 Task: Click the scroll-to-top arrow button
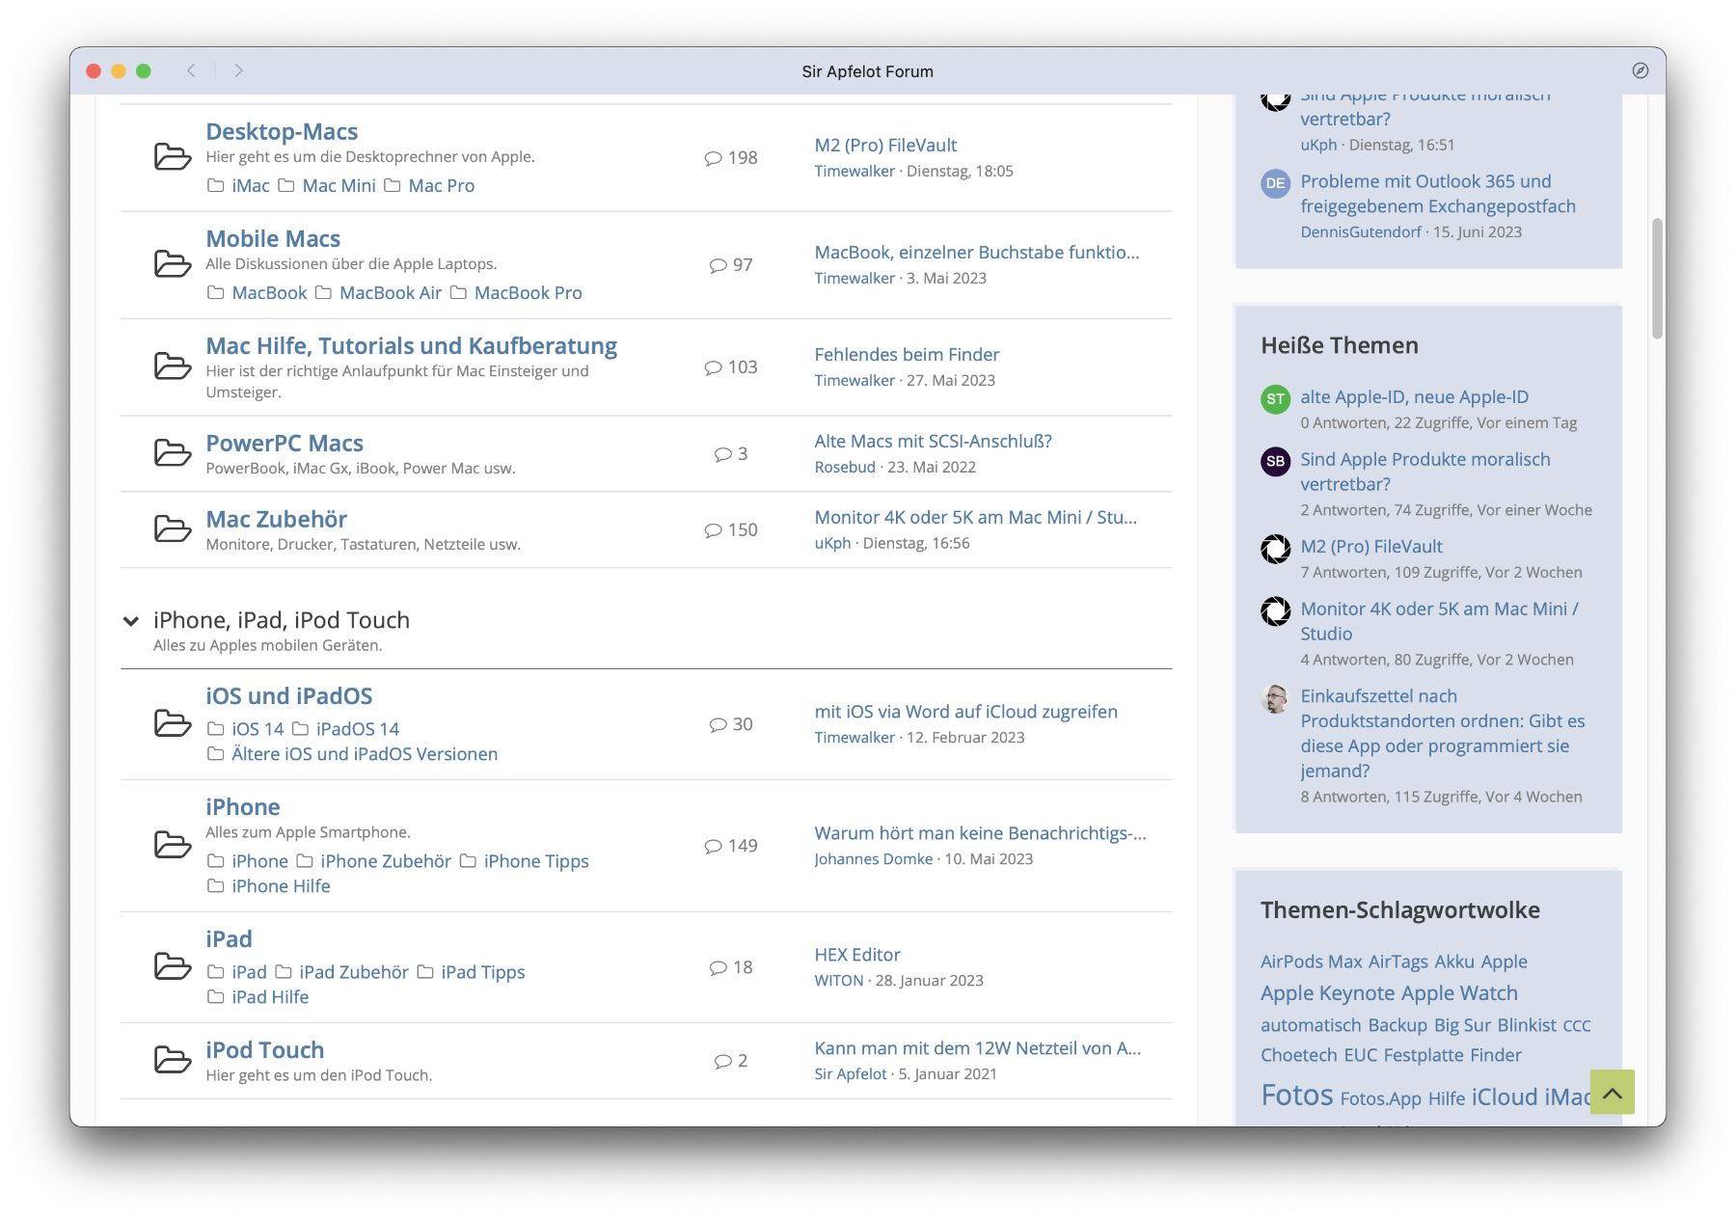(1612, 1092)
